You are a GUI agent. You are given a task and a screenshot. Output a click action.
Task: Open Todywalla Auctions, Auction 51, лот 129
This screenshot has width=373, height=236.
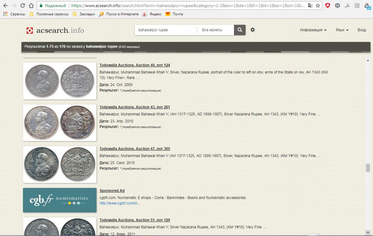[135, 220]
